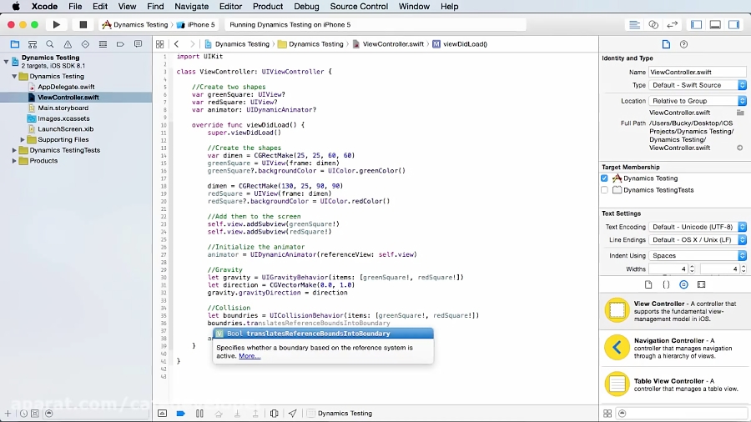This screenshot has width=751, height=422.
Task: Show the Media library
Action: tap(701, 284)
